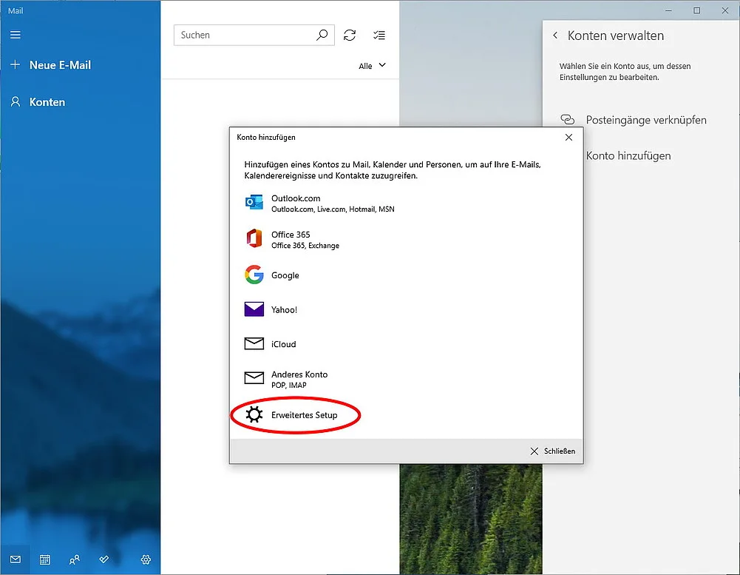Click into the Suchen search field

(244, 35)
